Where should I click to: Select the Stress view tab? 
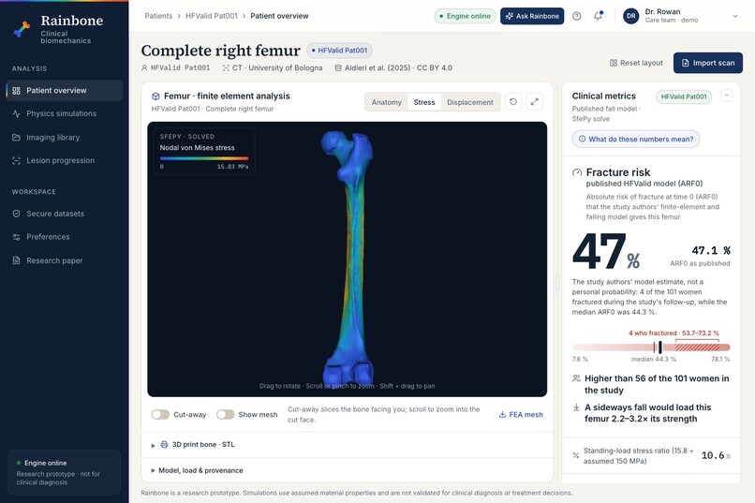(x=424, y=102)
